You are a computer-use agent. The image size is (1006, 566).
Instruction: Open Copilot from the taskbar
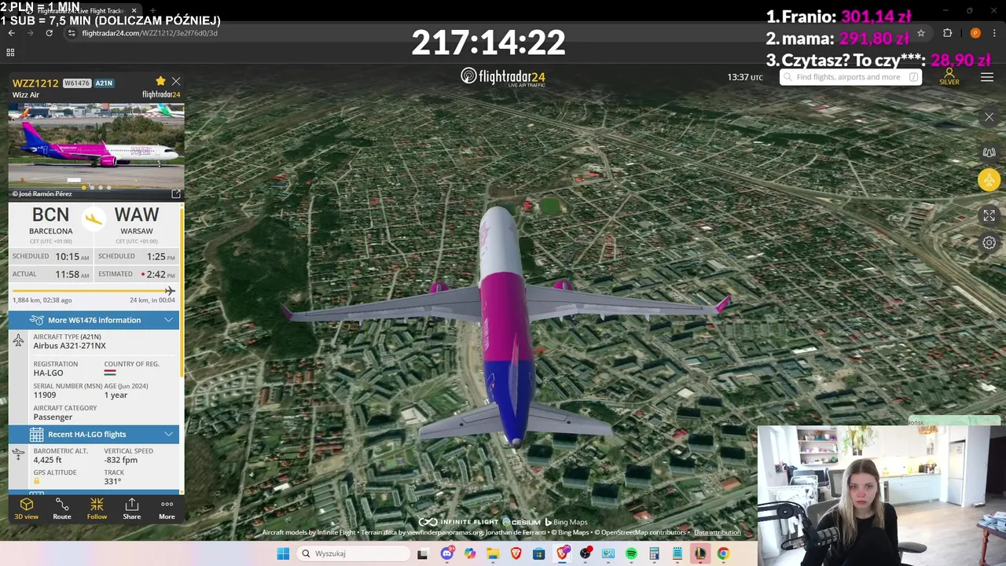[470, 553]
